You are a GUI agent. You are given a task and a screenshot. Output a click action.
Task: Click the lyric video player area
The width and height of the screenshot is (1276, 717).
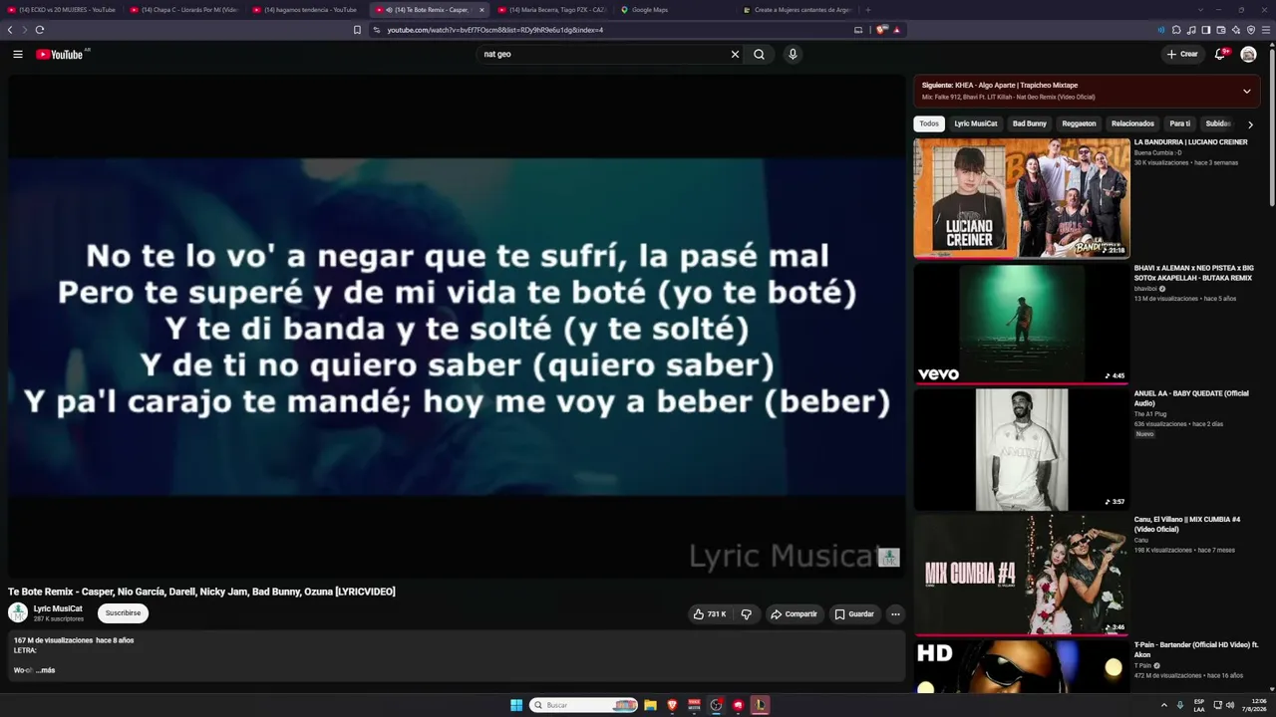click(457, 327)
